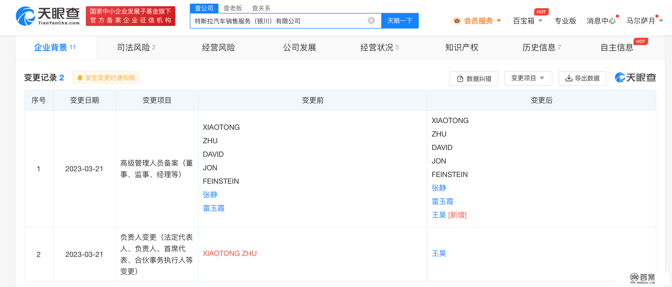672x287 pixels.
Task: Select the 公司发展 tab
Action: pyautogui.click(x=300, y=47)
